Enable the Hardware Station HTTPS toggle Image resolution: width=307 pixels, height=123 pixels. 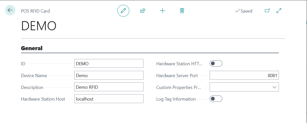point(216,64)
